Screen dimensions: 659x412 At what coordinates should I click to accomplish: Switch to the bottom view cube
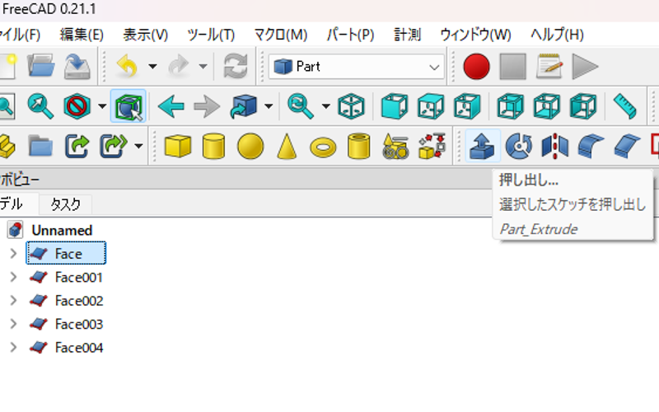coord(547,106)
